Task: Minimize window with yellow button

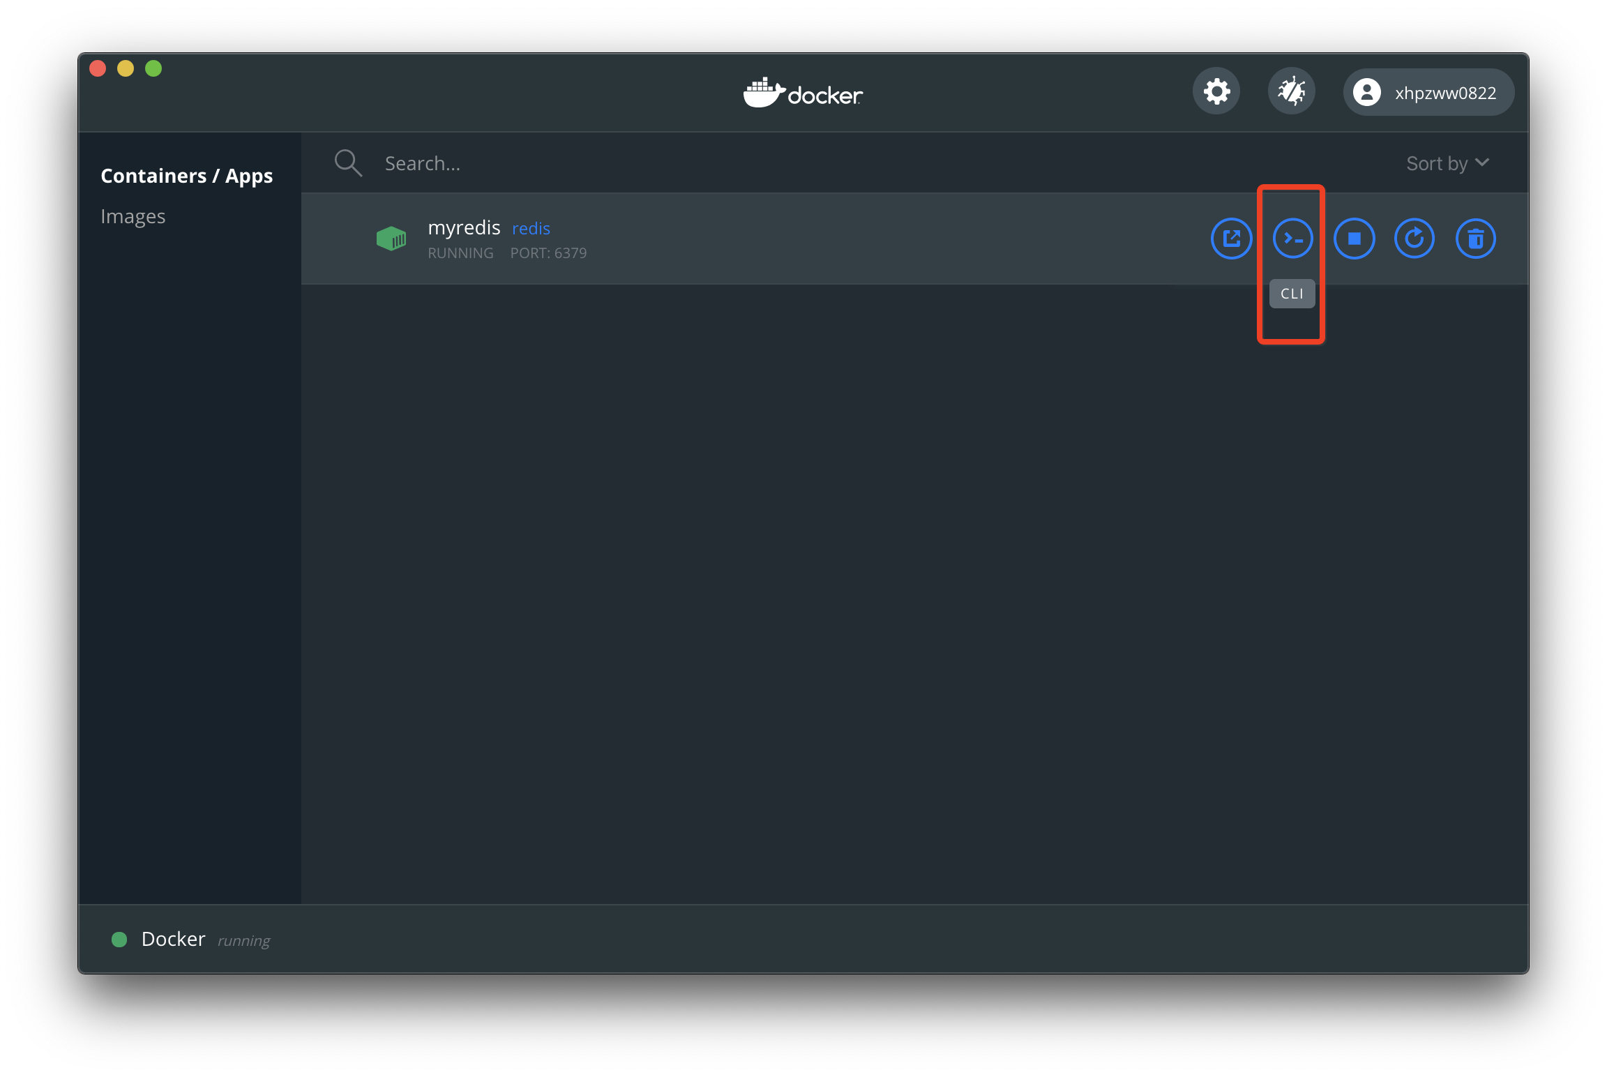Action: click(126, 68)
